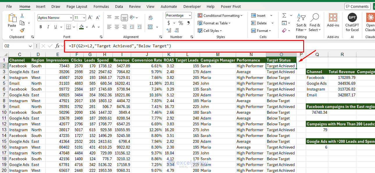Open Format as Table dropdown

[x=214, y=23]
